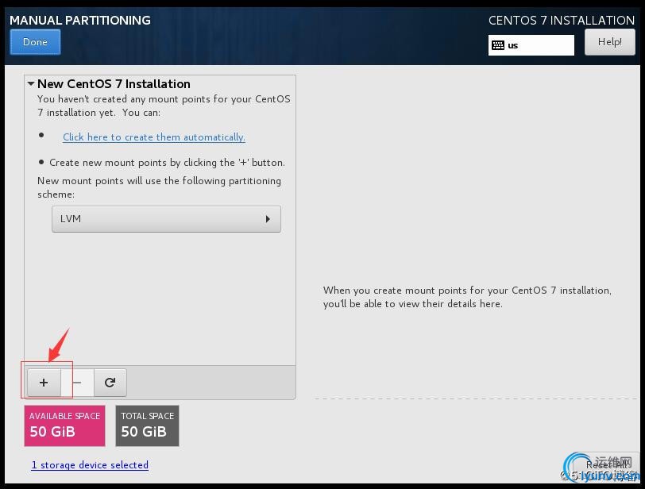Click the minus remove mount point button
Image resolution: width=645 pixels, height=489 pixels.
point(77,383)
